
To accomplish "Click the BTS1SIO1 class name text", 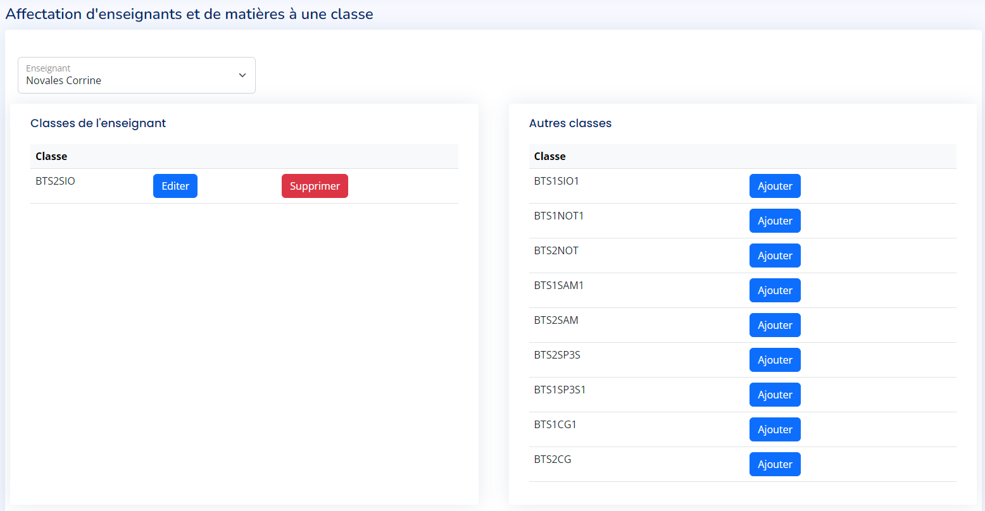I will click(x=556, y=182).
